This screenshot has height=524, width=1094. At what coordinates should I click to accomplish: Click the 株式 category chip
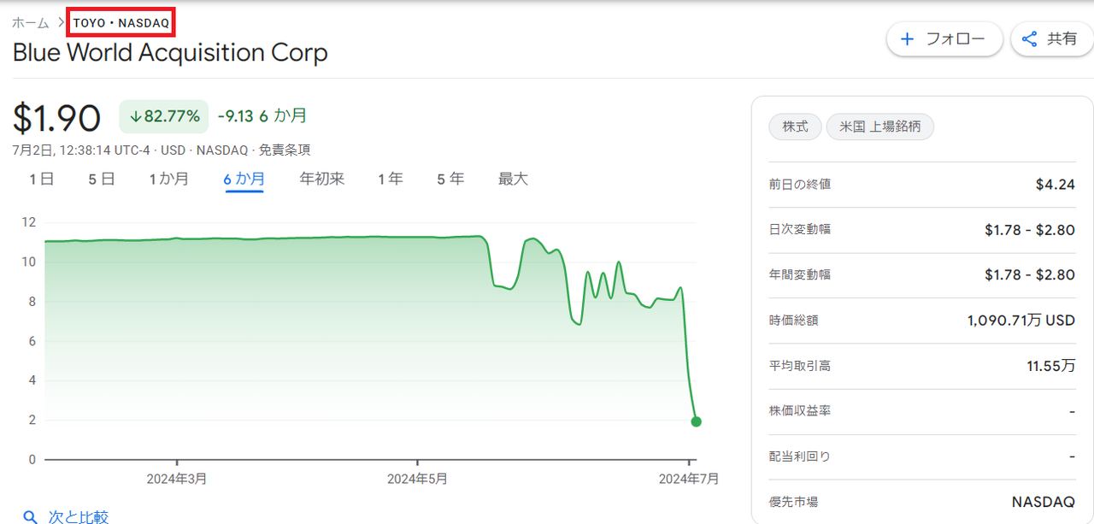795,127
